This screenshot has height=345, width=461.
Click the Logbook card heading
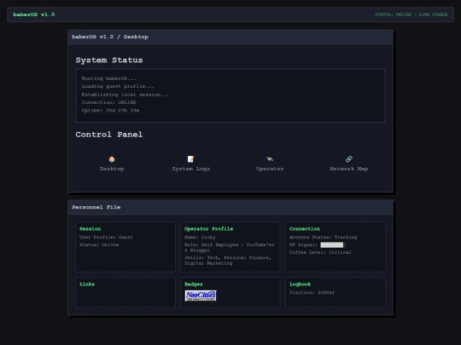click(x=301, y=284)
